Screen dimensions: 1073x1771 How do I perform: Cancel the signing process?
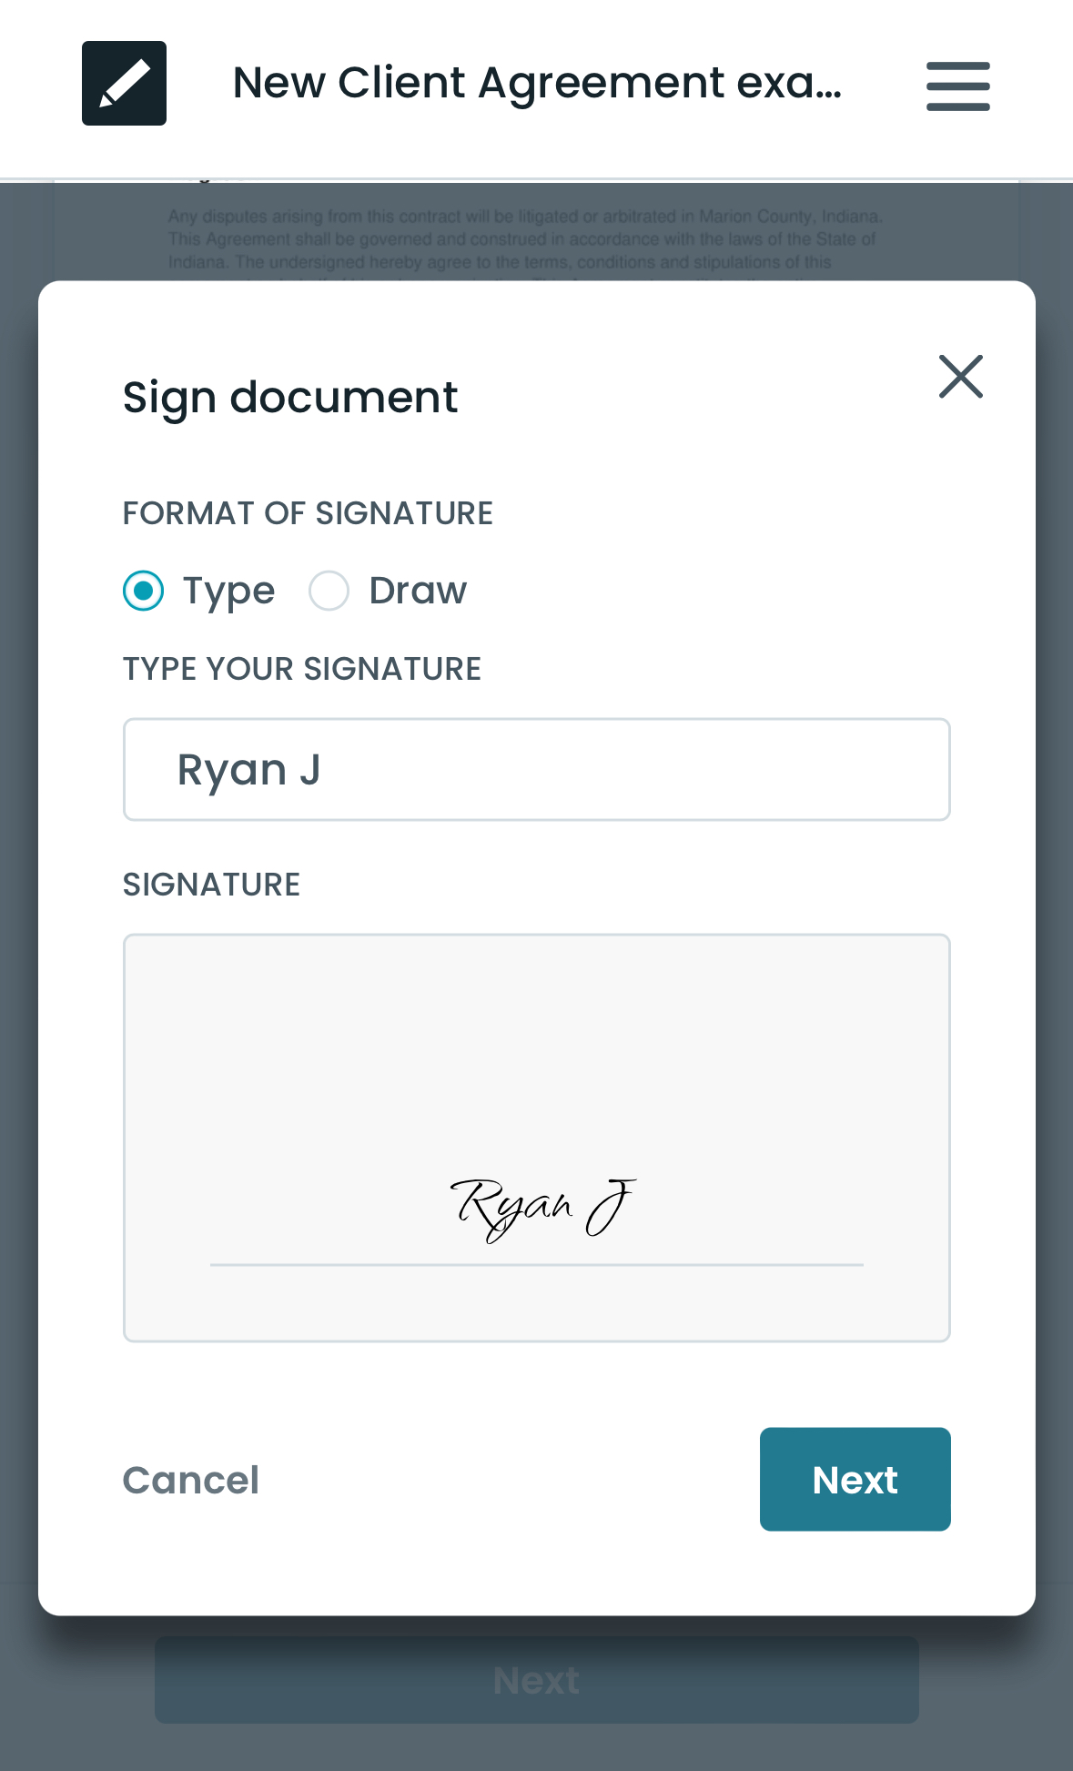click(190, 1480)
